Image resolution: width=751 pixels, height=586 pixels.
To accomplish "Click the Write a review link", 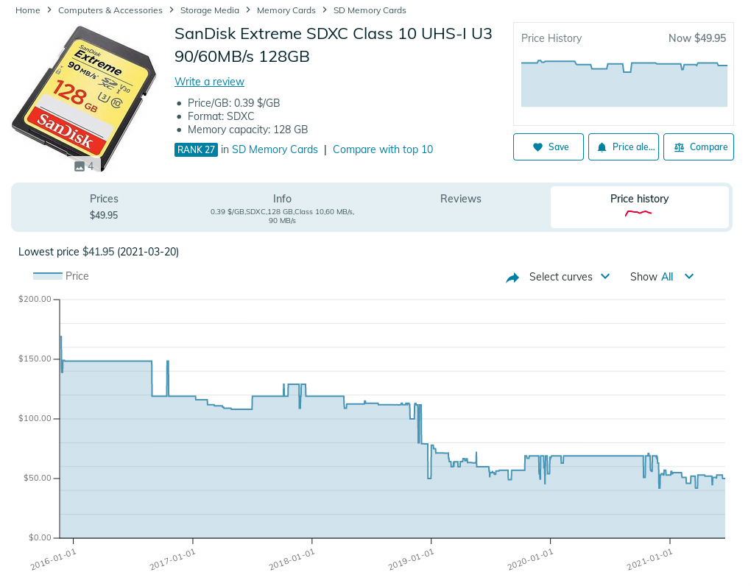I will [x=209, y=82].
